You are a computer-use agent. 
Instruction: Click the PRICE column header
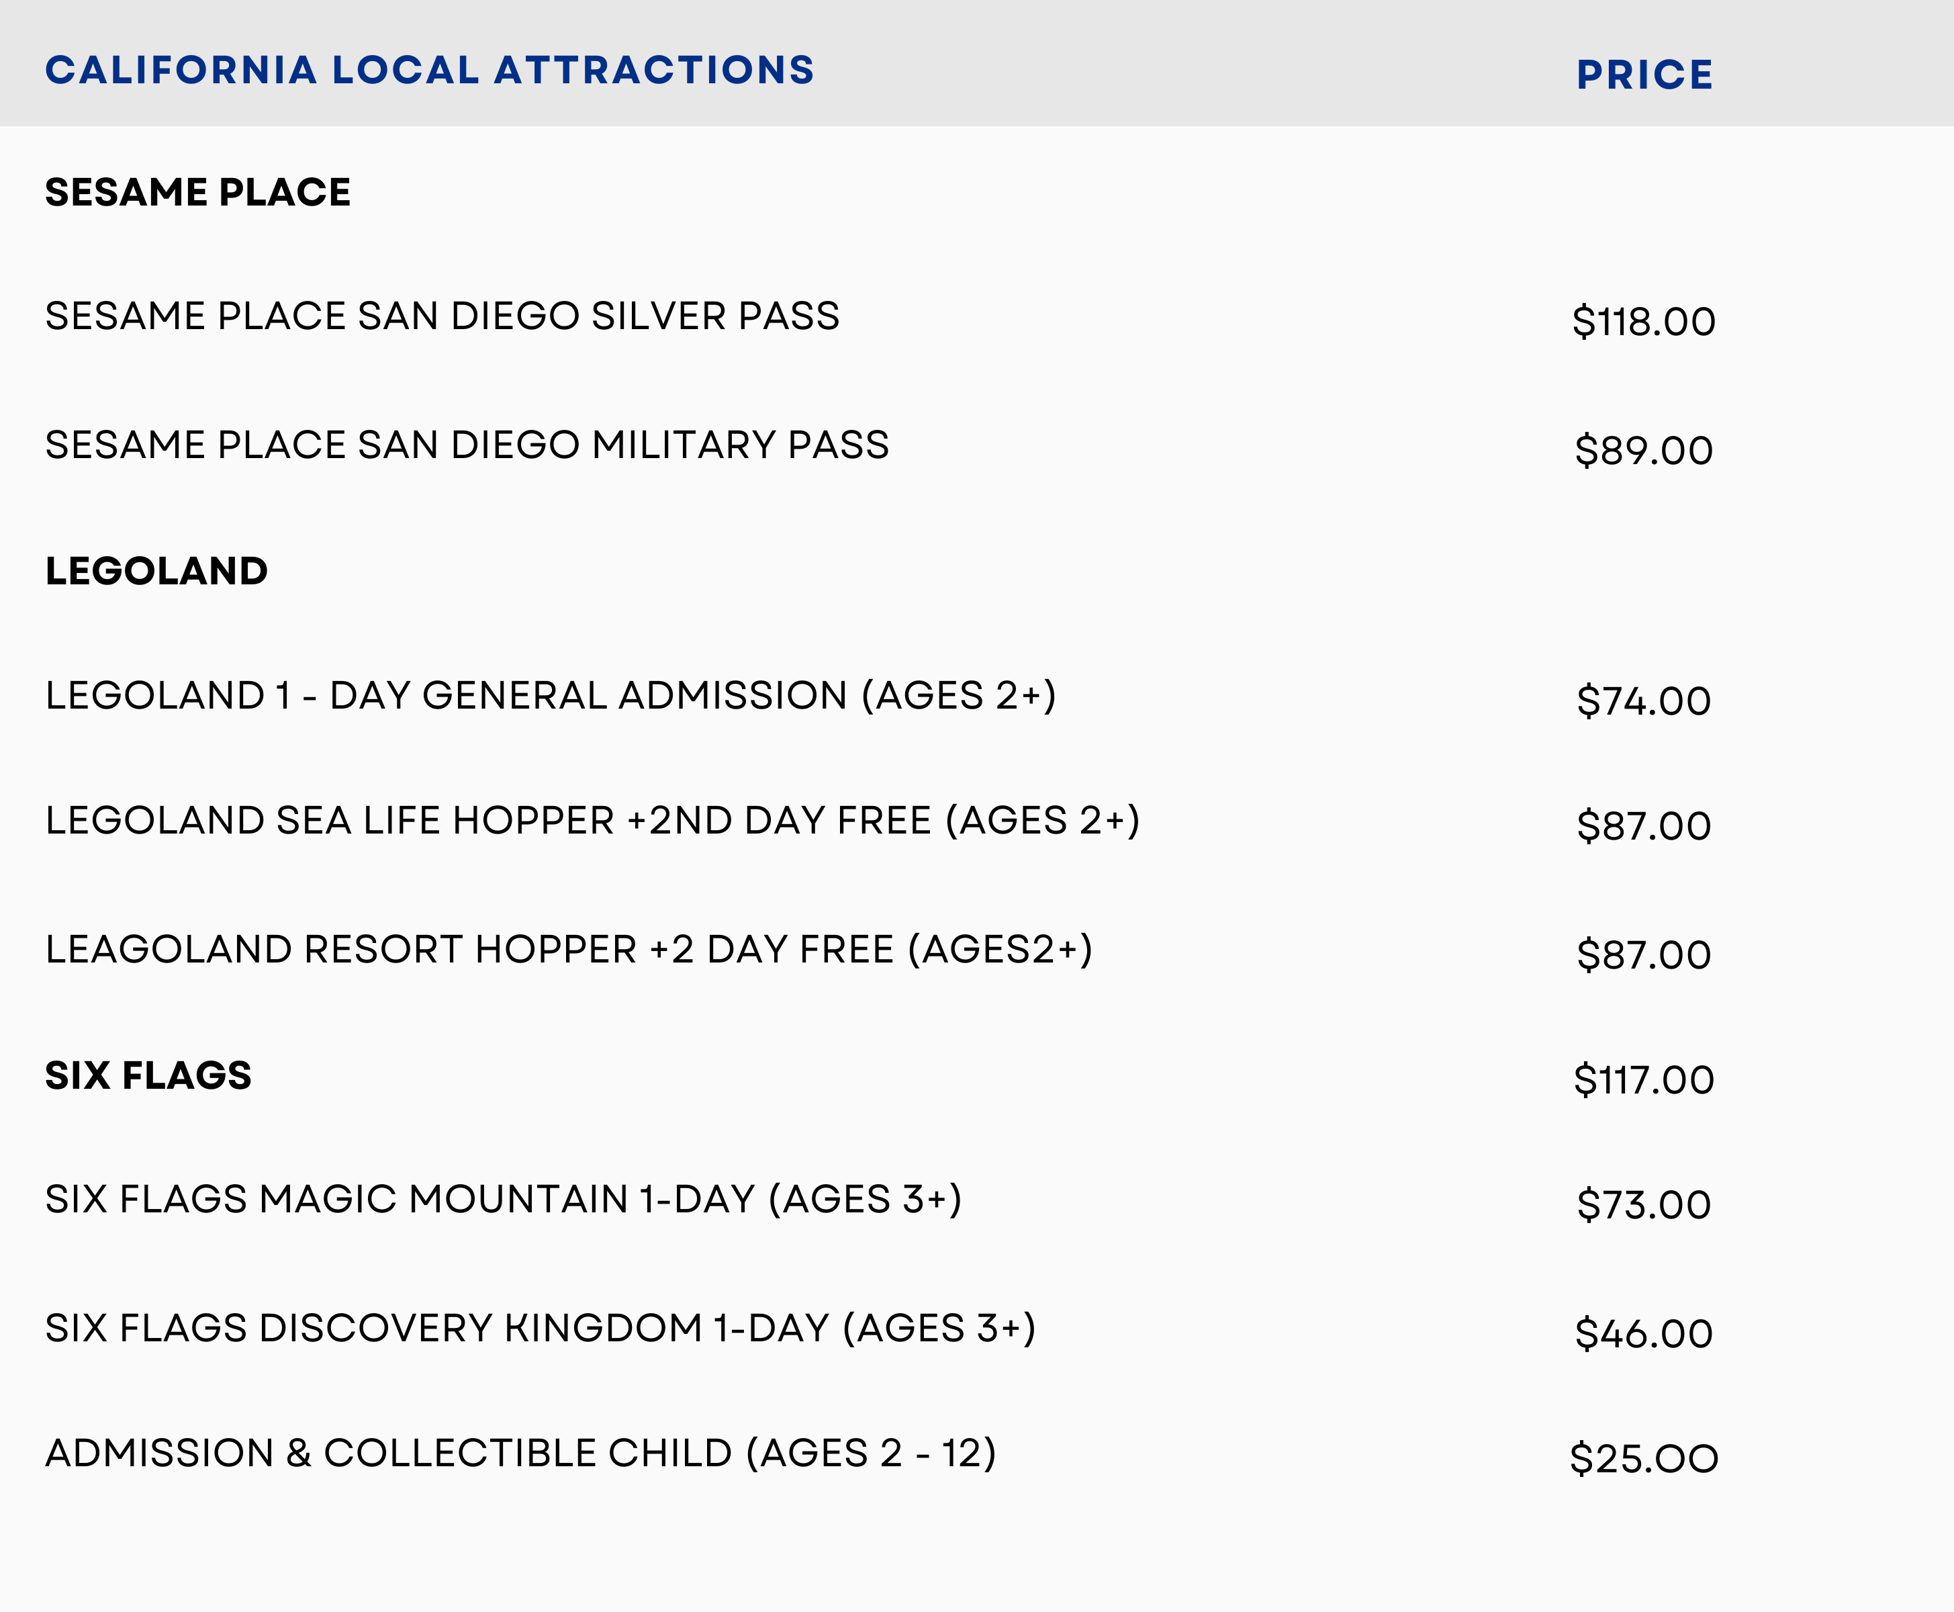tap(1644, 75)
